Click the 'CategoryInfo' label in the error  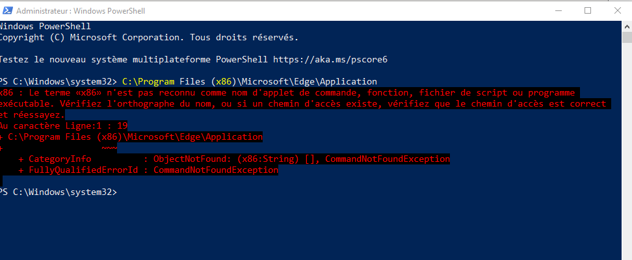click(x=60, y=159)
